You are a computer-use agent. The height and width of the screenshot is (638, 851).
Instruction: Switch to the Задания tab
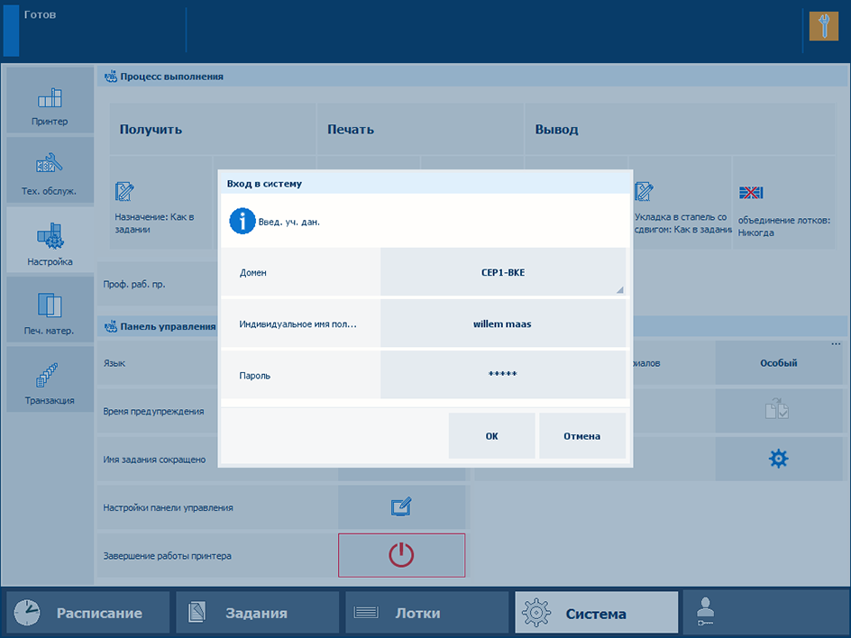[257, 613]
